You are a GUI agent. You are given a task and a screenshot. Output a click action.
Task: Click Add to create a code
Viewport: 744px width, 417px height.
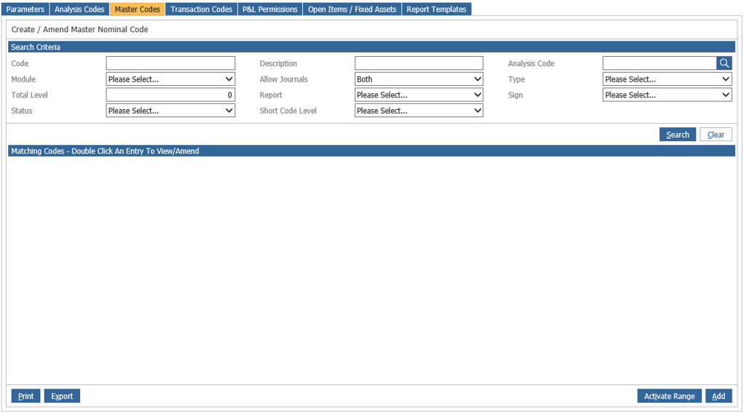pyautogui.click(x=718, y=396)
